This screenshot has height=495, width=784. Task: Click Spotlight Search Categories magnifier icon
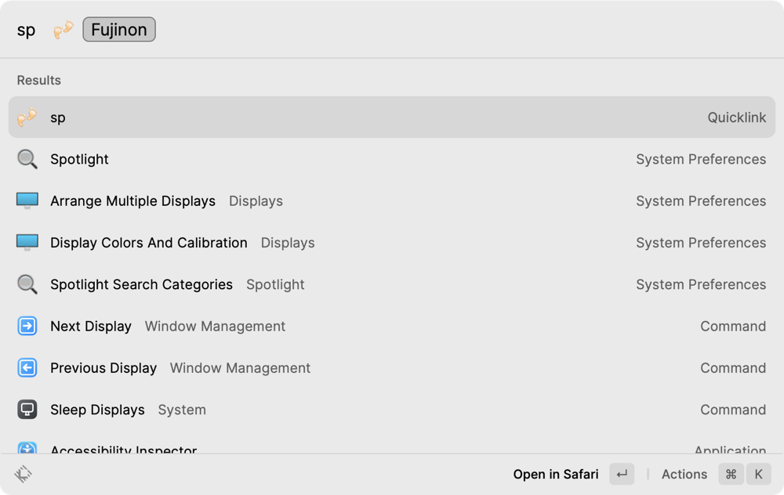(27, 284)
